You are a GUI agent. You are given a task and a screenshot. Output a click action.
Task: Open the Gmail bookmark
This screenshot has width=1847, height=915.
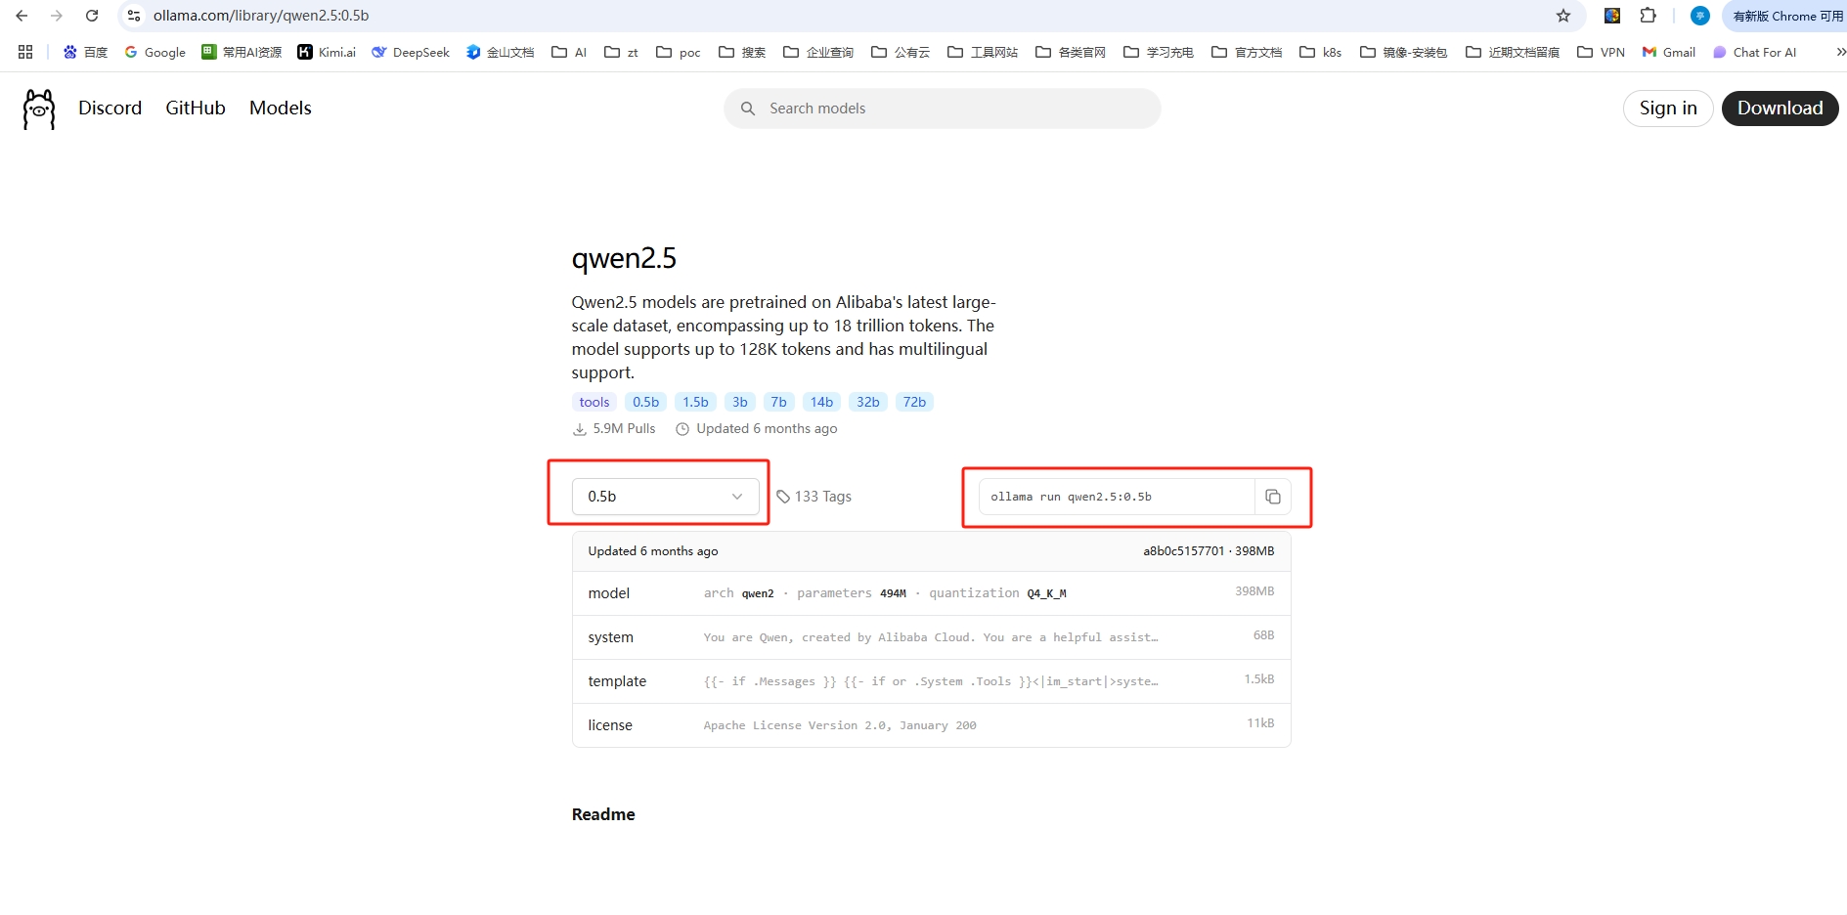tap(1669, 52)
